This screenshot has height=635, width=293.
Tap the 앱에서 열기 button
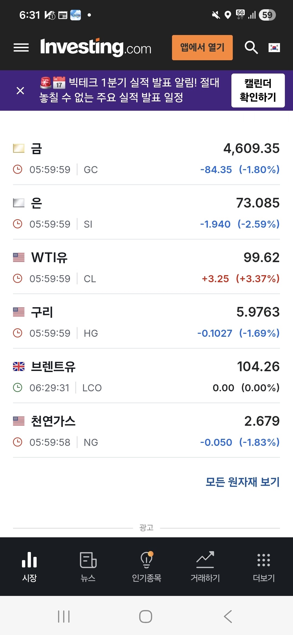(202, 47)
